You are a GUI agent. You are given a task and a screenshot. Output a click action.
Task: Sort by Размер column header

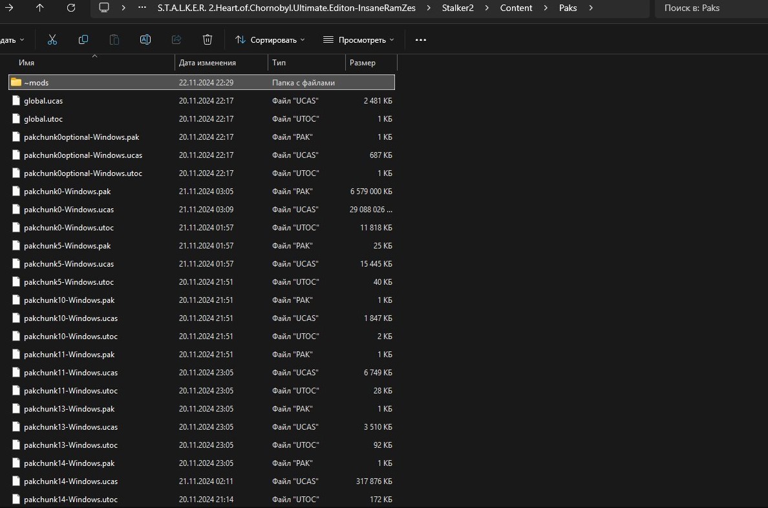point(363,63)
